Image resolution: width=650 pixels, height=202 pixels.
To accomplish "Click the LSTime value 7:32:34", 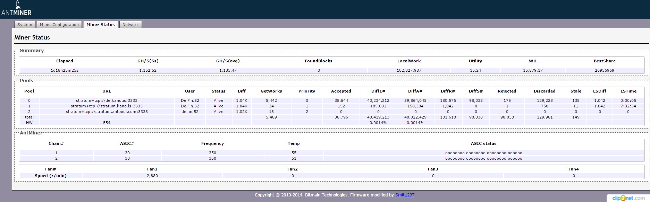I will (628, 106).
